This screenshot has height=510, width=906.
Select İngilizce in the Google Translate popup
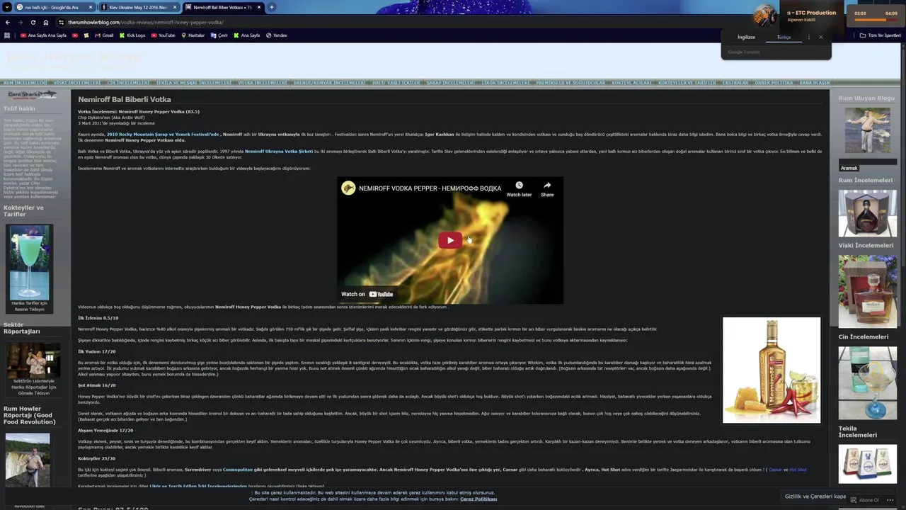click(x=746, y=37)
